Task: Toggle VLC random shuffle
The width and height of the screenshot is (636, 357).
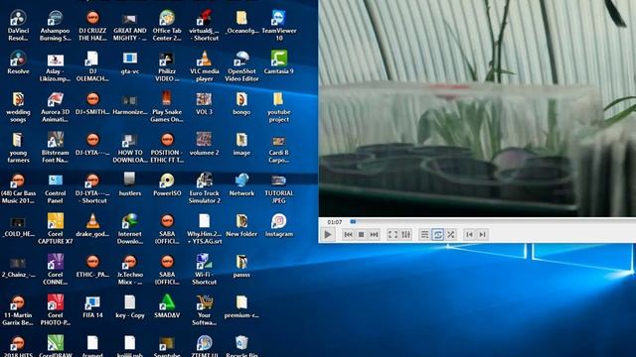Action: click(450, 234)
